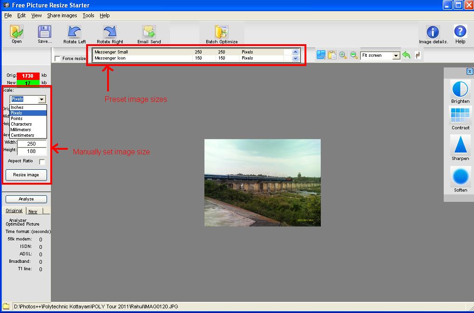Viewport: 474px width, 313px height.
Task: Open the Share images menu
Action: (62, 15)
